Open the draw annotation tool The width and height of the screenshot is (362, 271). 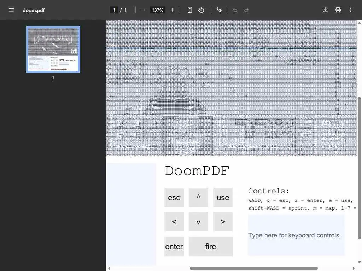point(219,10)
